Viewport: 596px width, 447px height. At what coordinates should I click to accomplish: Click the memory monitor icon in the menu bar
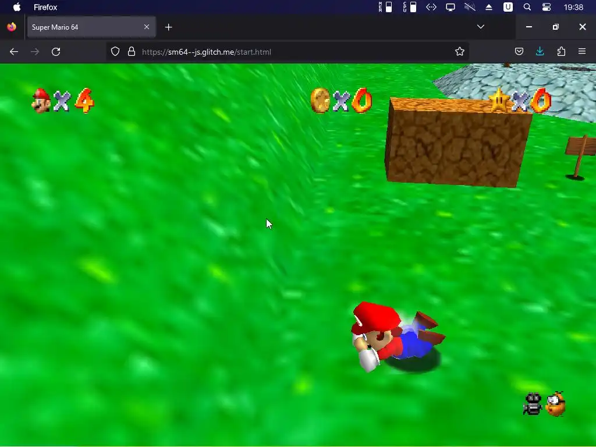tap(385, 7)
